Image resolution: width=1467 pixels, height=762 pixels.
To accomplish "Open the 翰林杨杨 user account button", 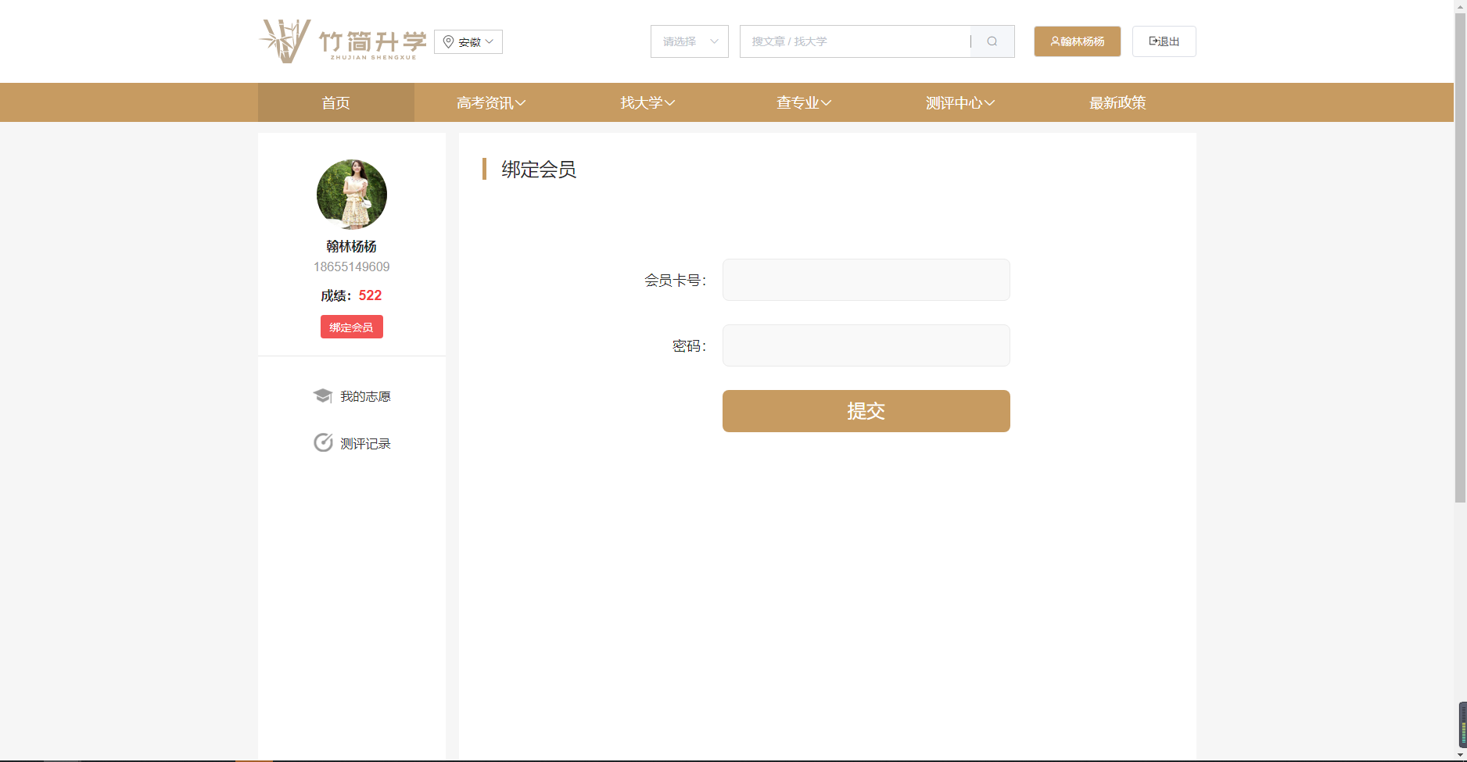I will [1077, 41].
